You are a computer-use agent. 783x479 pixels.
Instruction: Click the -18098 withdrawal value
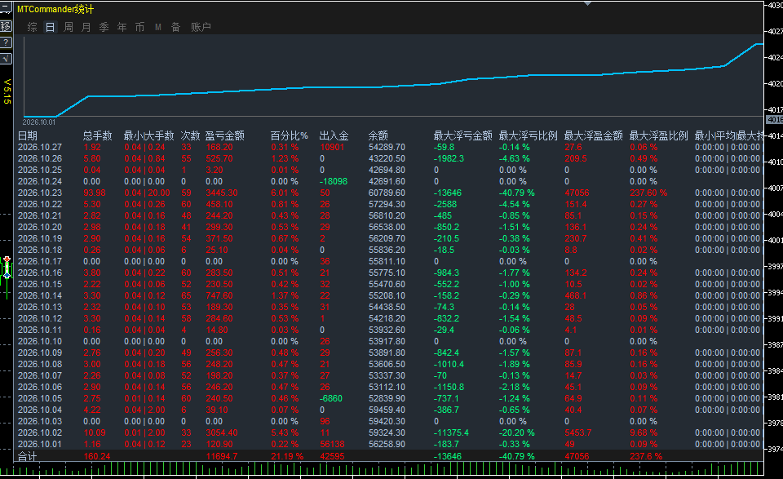(334, 181)
